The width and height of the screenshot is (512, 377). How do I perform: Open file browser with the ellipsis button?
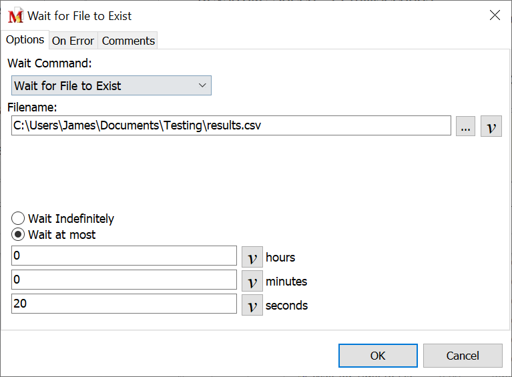point(465,126)
